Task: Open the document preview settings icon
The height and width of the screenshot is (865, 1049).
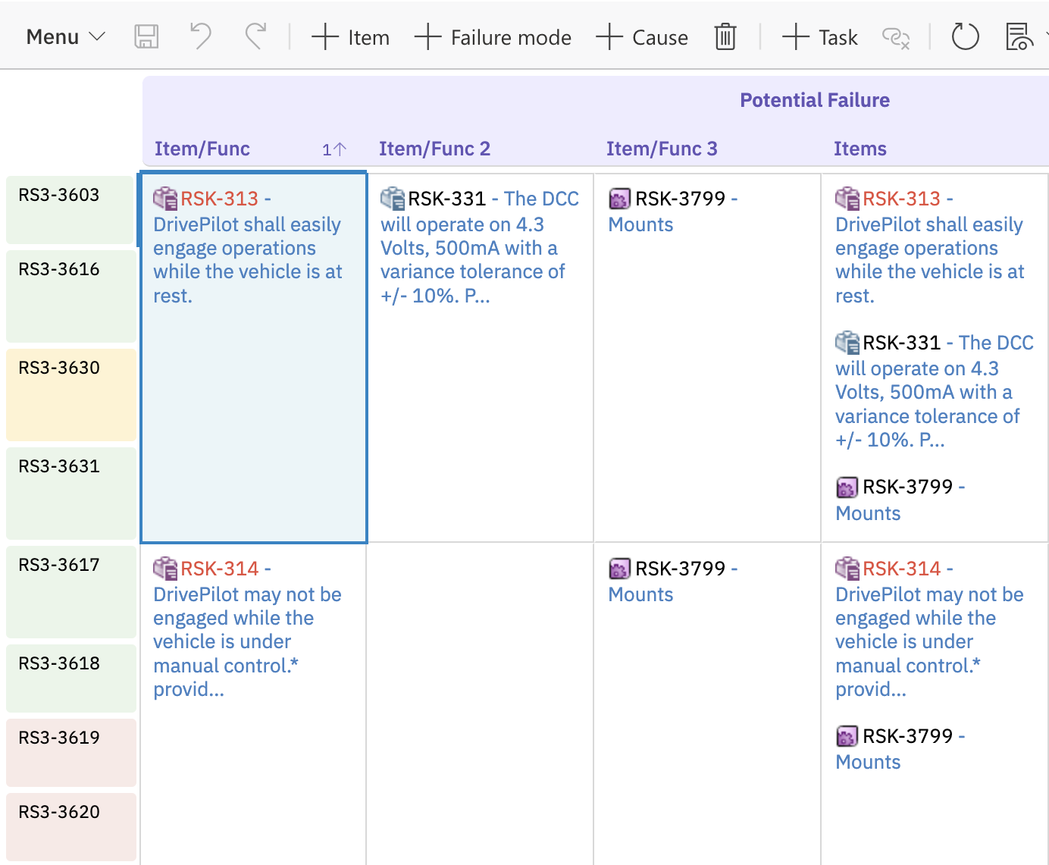Action: pos(1019,36)
